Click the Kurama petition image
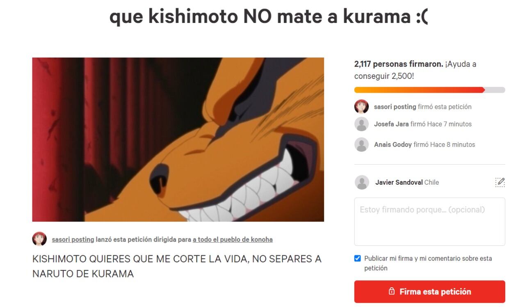Screen dimensions: 525x307 click(x=178, y=140)
